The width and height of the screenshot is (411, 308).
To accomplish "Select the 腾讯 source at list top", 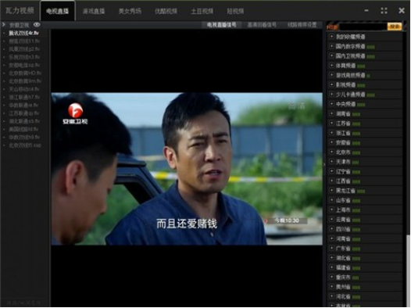I will pos(24,34).
